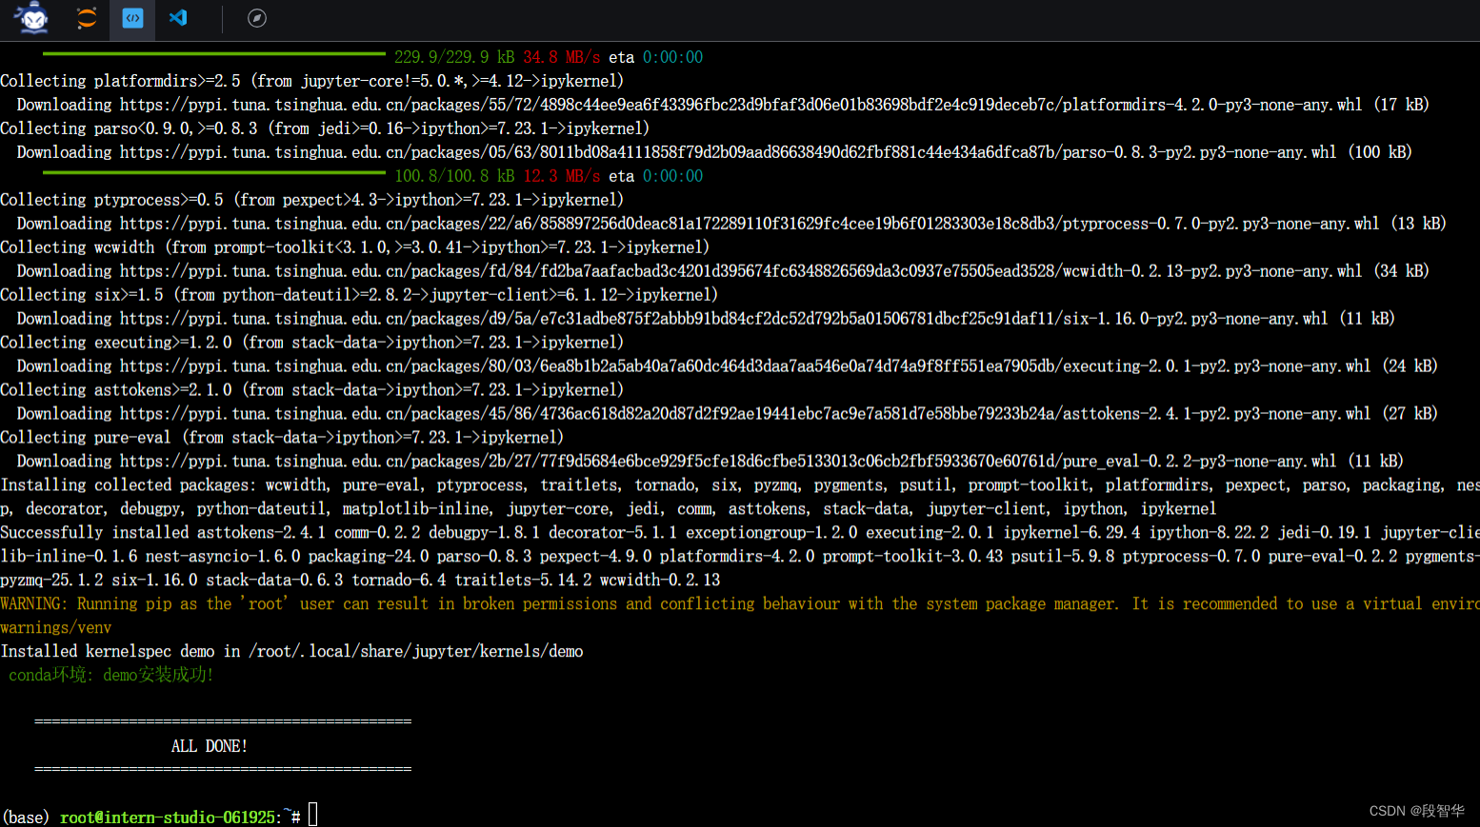Click '34.8 MB/s' download speed text
Viewport: 1480px width, 827px height.
pyautogui.click(x=562, y=57)
